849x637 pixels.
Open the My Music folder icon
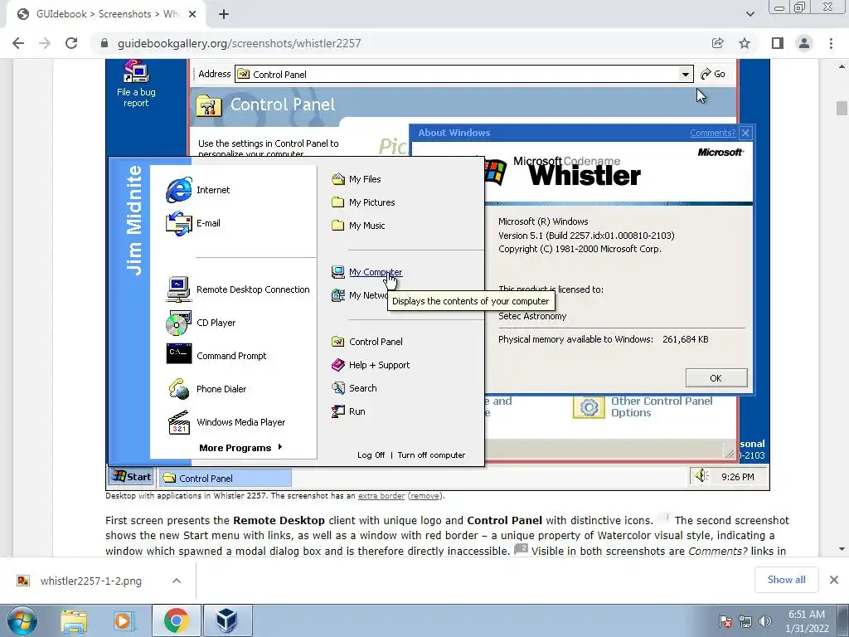[338, 226]
